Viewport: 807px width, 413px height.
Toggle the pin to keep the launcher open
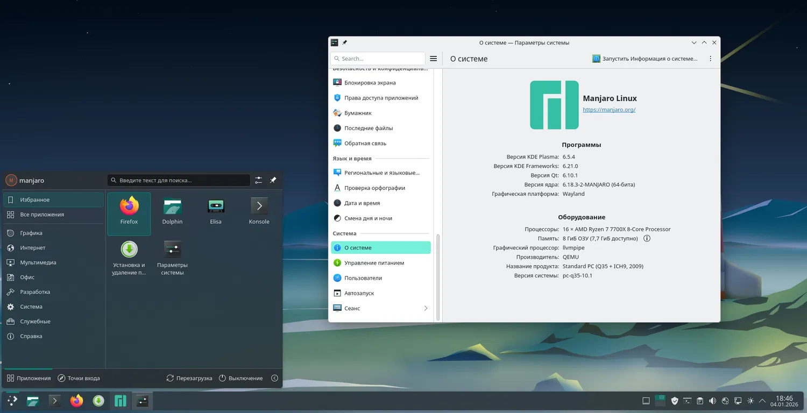click(x=273, y=180)
